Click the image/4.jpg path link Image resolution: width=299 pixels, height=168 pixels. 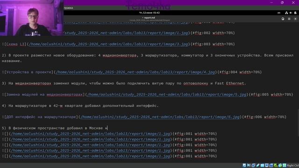(x=135, y=72)
